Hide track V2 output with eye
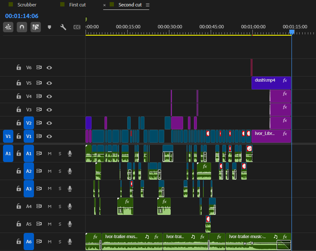 (x=49, y=123)
